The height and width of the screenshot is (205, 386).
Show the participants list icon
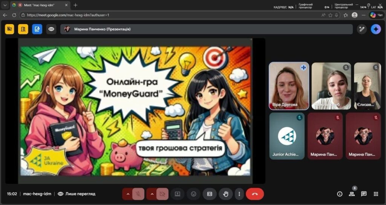pos(352,194)
